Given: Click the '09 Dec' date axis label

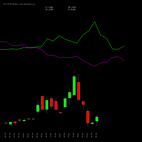Looking at the screenshot, I should click(x=41, y=135).
